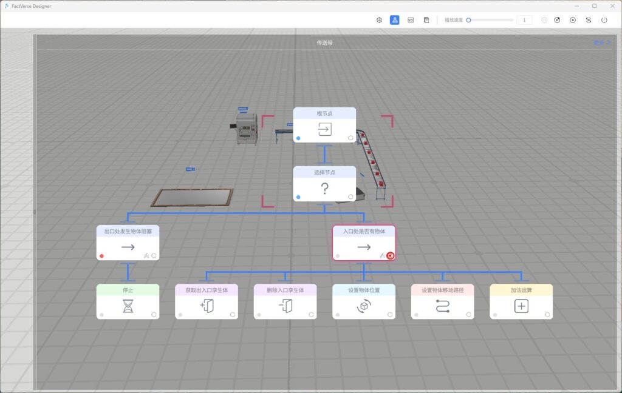The width and height of the screenshot is (622, 393).
Task: Toggle the red target circle on 入口处是否有物体
Action: 390,256
